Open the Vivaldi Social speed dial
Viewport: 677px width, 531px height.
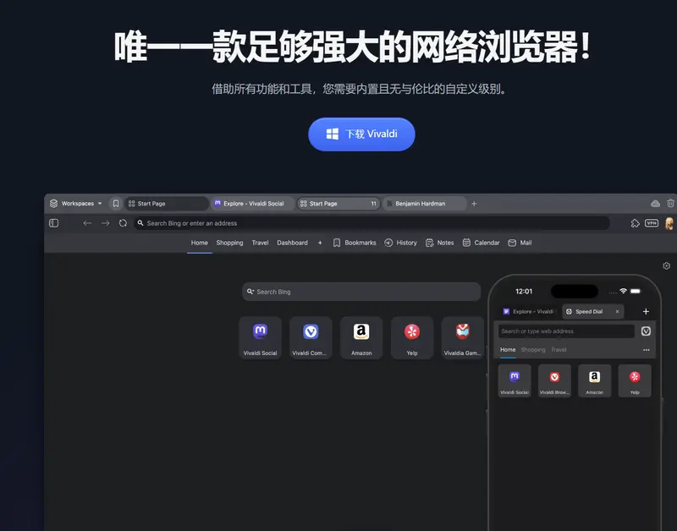click(261, 337)
